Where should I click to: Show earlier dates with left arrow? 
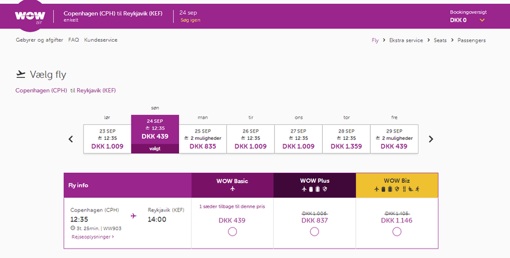[x=71, y=139]
